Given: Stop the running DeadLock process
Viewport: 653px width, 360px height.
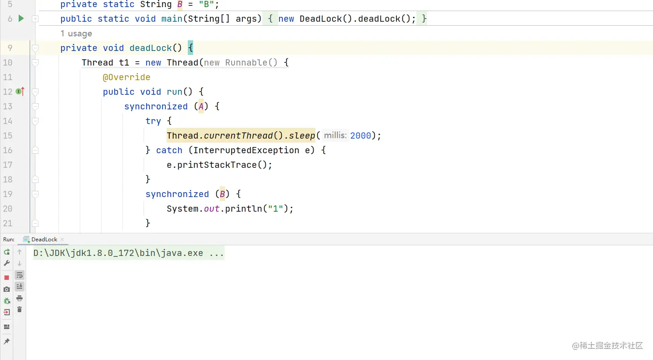Looking at the screenshot, I should pyautogui.click(x=7, y=278).
